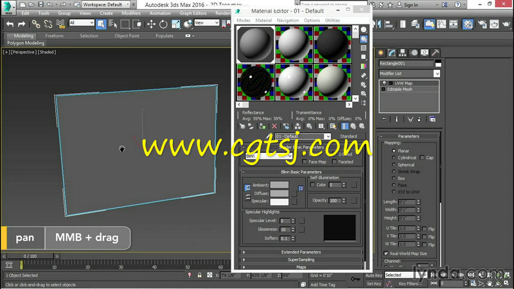The image size is (514, 289).
Task: Click Assign Material to Selection icon
Action: 262,126
